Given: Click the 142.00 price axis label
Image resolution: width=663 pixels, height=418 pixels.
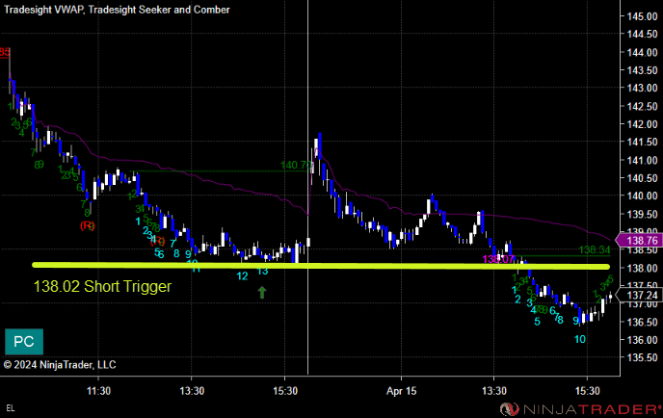Looking at the screenshot, I should tap(642, 124).
